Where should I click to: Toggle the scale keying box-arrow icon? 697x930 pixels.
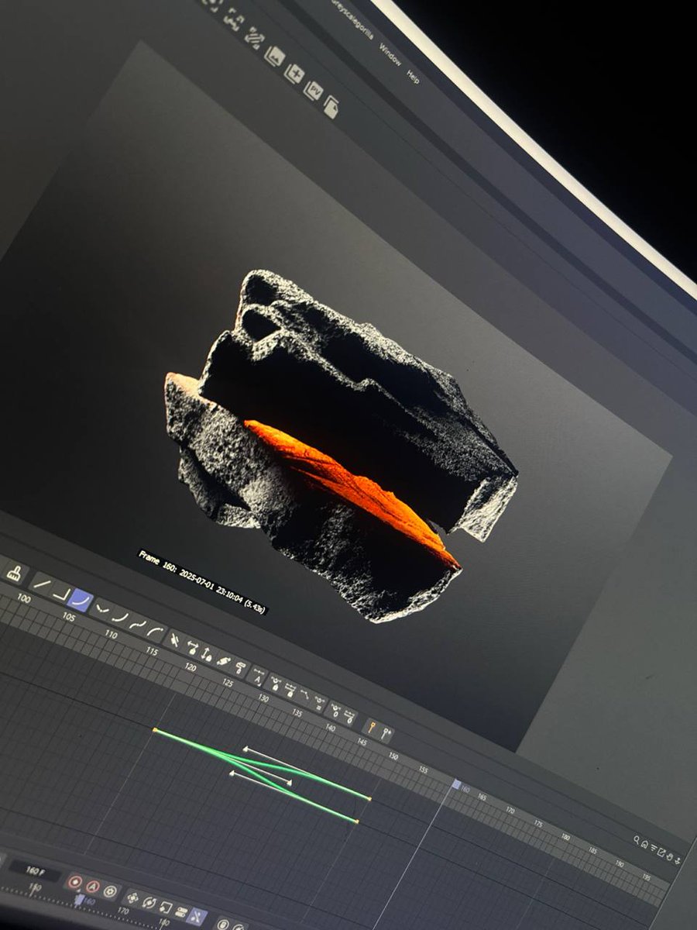[x=166, y=908]
